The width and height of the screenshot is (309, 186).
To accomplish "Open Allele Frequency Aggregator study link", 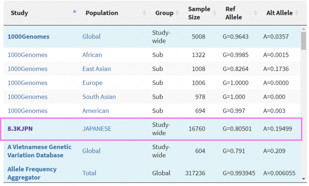I will (32, 173).
